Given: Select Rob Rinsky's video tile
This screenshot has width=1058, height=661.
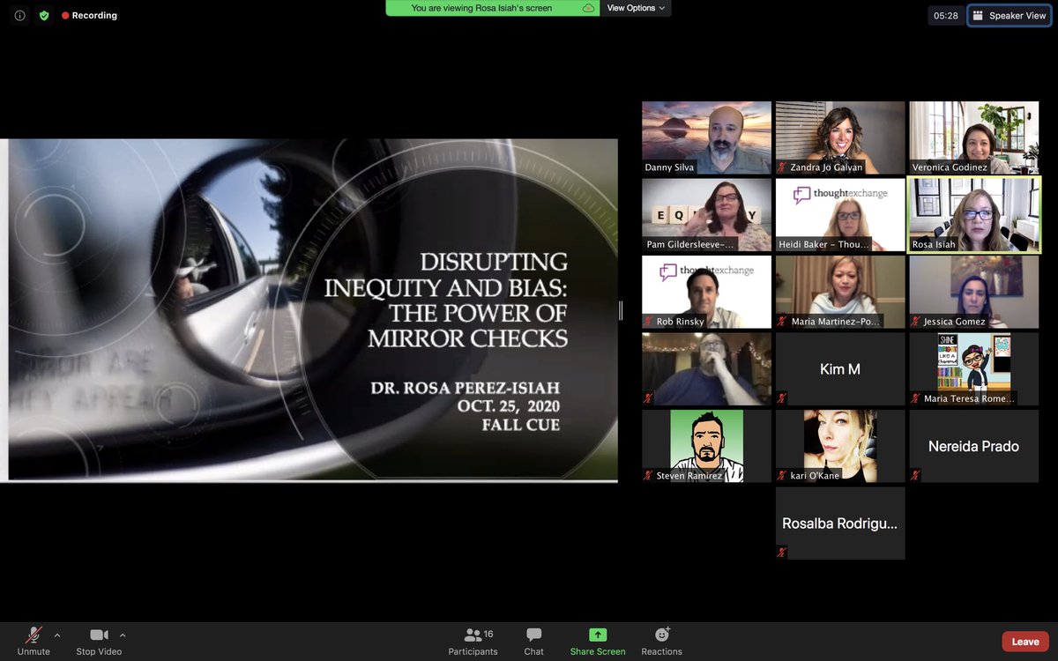Looking at the screenshot, I should [706, 292].
